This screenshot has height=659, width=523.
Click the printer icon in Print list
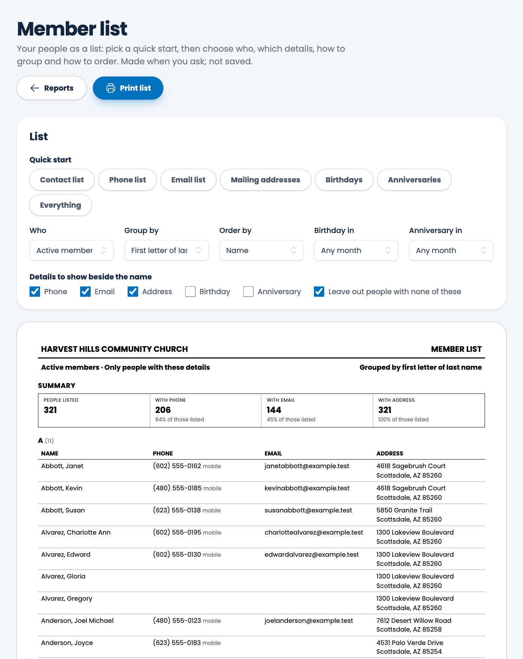point(111,88)
